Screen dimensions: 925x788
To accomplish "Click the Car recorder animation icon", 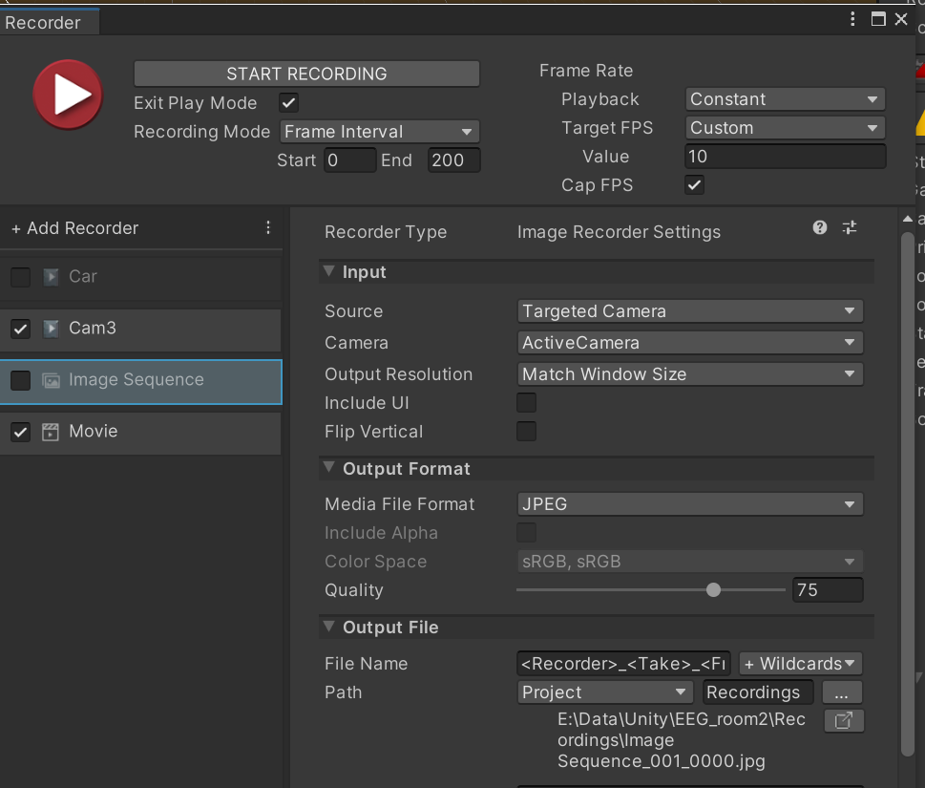I will tap(52, 276).
